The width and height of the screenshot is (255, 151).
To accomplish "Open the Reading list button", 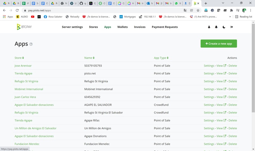I will point(244,17).
